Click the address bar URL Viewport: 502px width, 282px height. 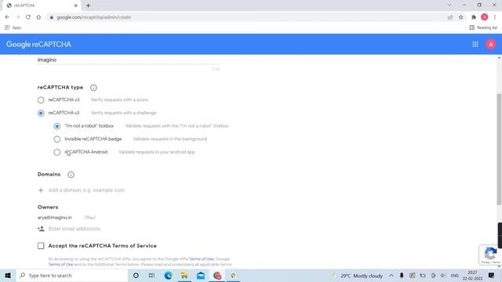click(x=94, y=17)
